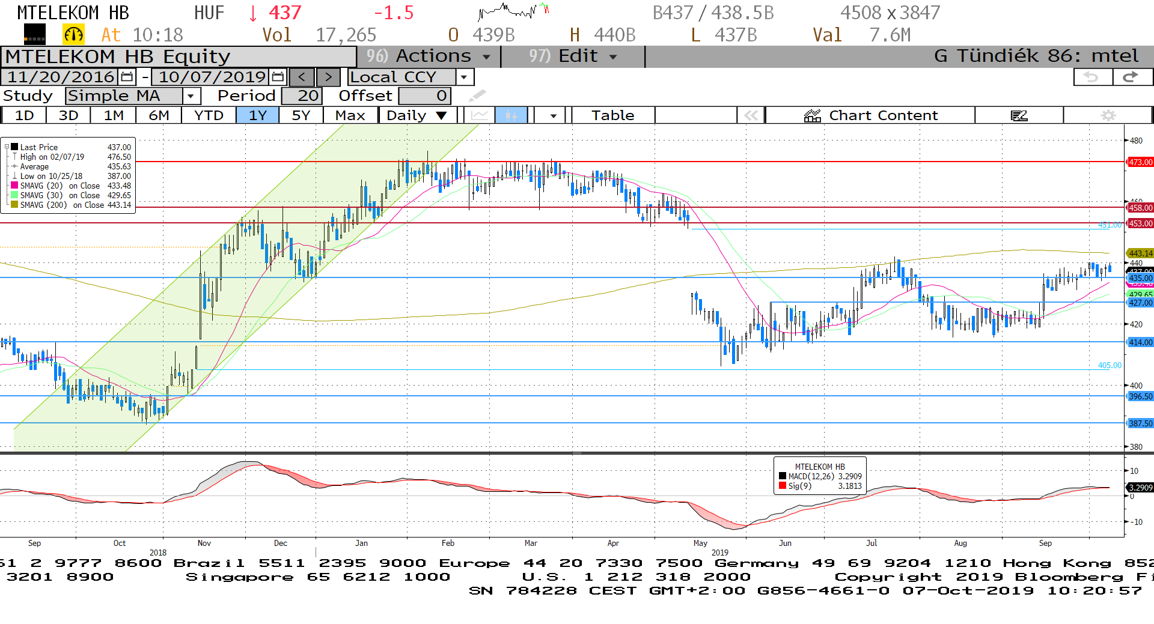This screenshot has width=1154, height=624.
Task: Select the 3D range tab
Action: pos(69,115)
